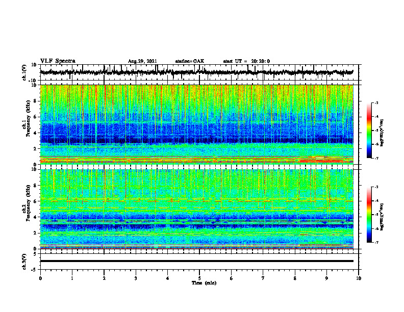Click the "-7" label on ch.2 color scale
The image size is (404, 312).
click(x=376, y=242)
